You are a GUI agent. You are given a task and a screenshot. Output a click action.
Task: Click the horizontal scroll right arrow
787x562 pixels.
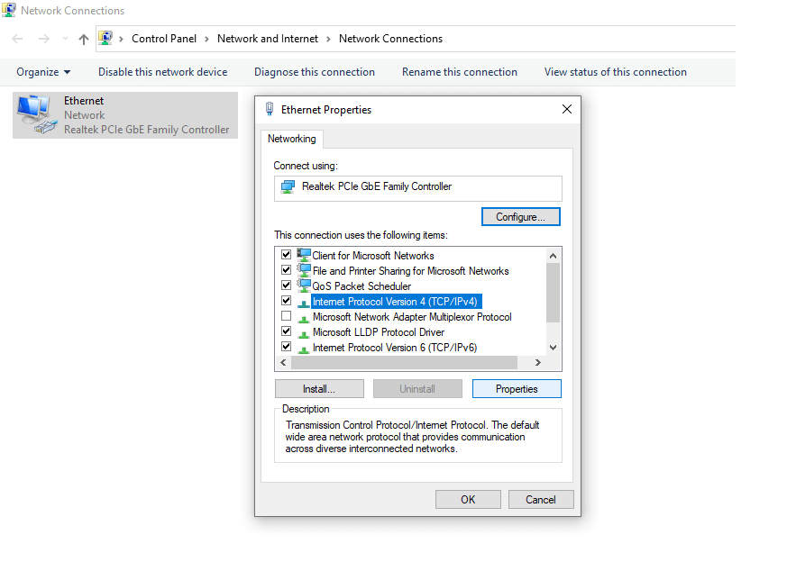coord(538,362)
